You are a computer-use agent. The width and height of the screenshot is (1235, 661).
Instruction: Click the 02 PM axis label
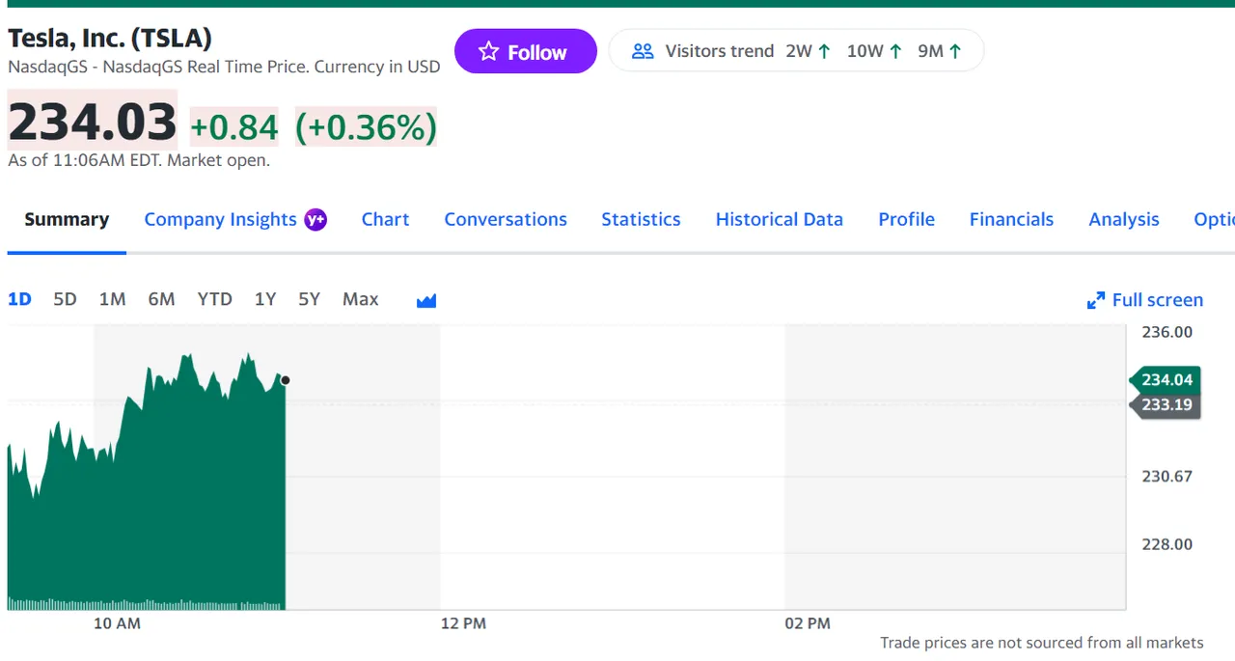808,623
